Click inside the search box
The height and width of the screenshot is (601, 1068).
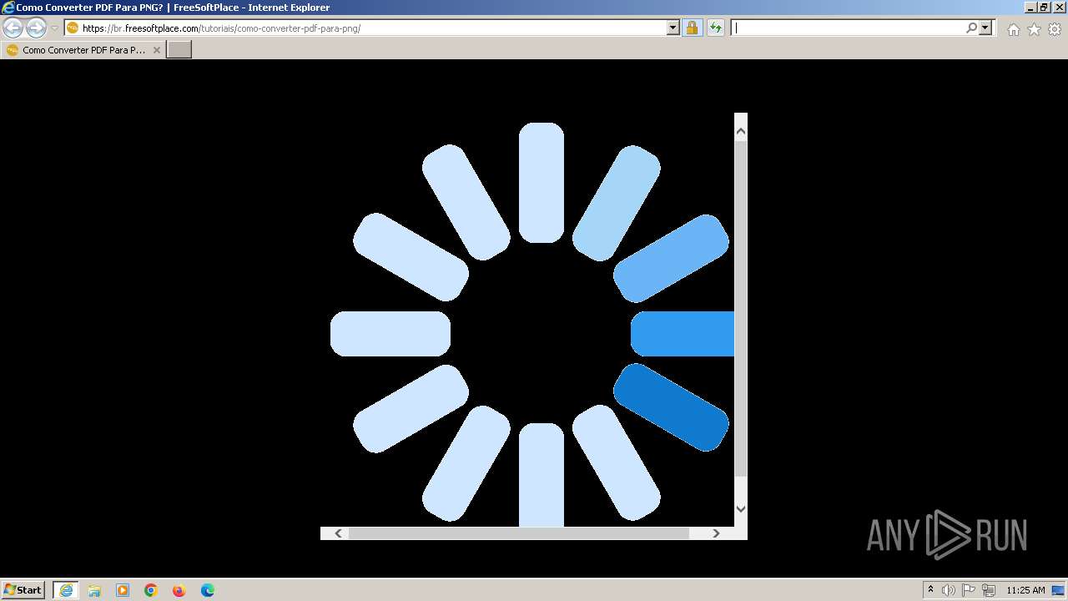847,28
